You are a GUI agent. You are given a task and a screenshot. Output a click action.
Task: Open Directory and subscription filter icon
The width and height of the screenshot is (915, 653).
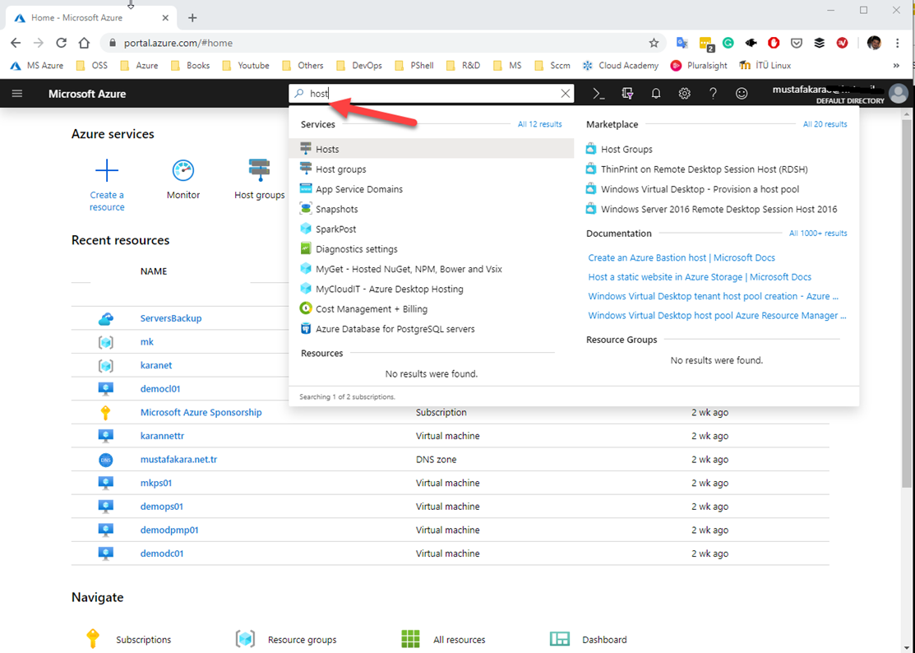627,94
